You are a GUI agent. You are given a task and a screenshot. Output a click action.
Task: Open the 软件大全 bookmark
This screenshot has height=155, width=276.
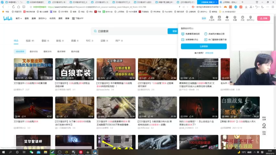point(108,12)
